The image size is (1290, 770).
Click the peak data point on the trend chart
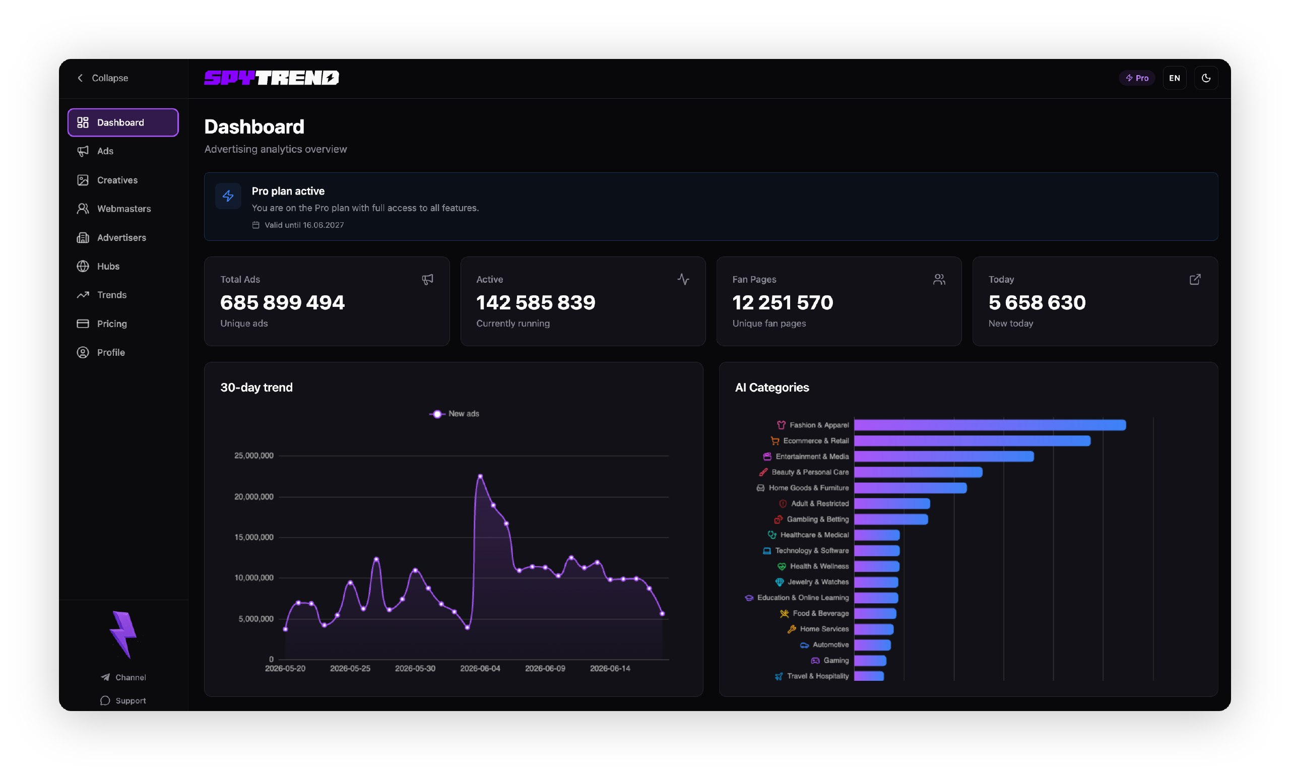(480, 476)
